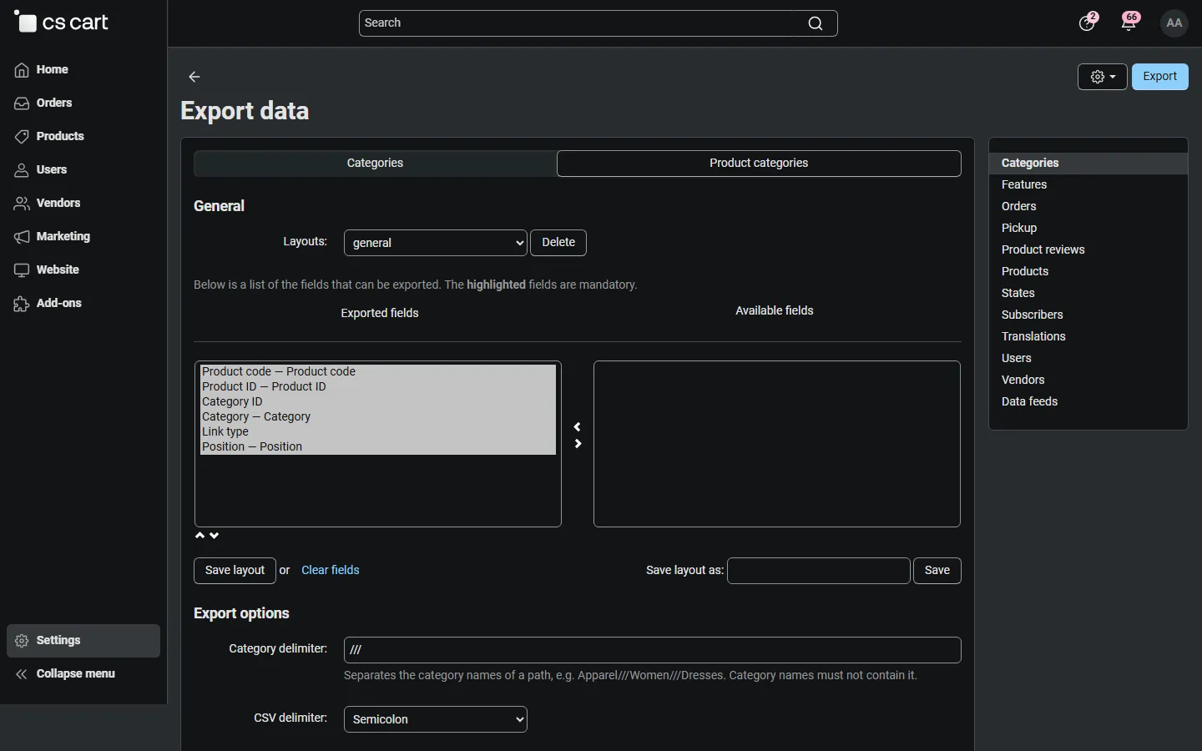Open the CSV delimiter dropdown
The width and height of the screenshot is (1202, 751).
(436, 719)
